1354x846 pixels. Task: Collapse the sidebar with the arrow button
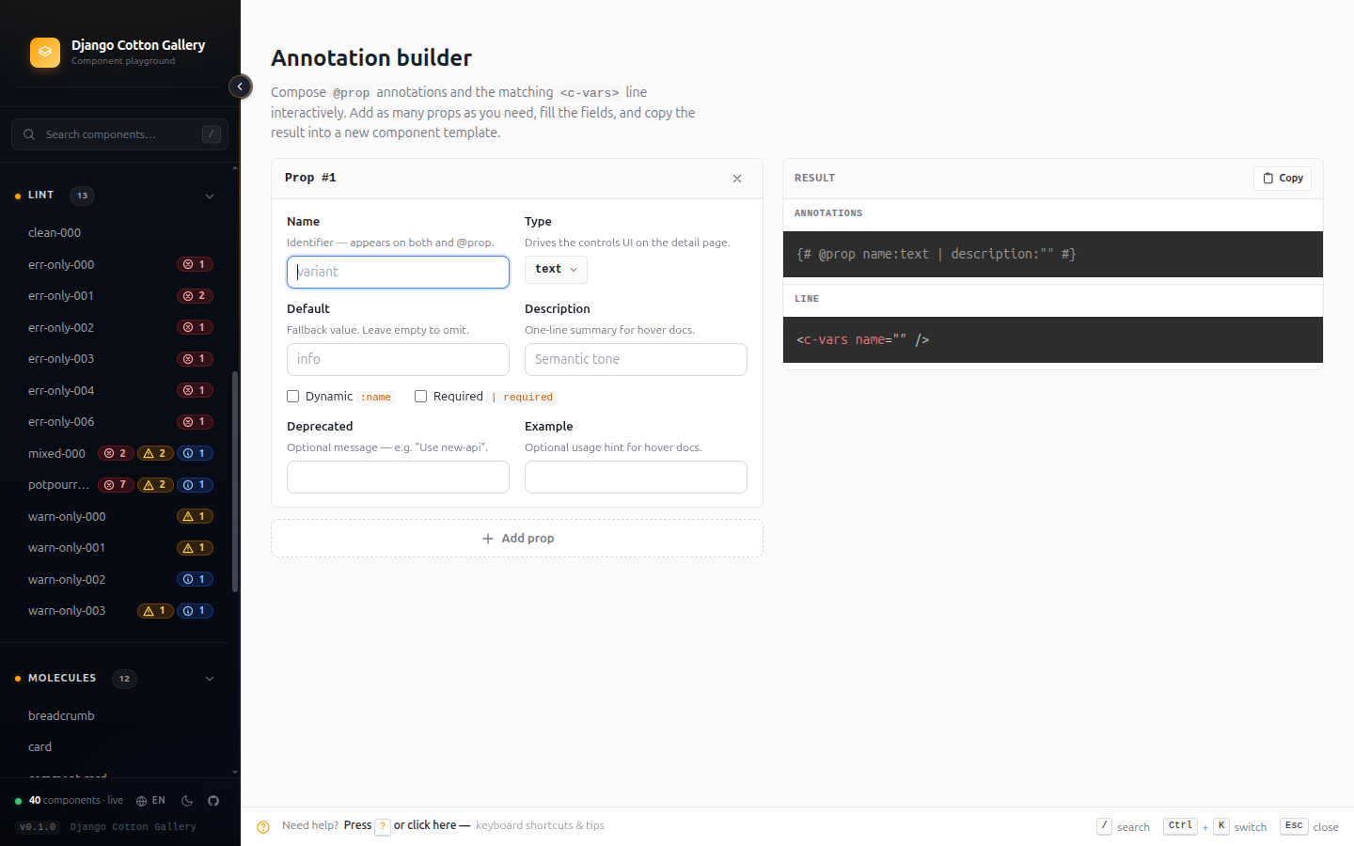point(240,86)
